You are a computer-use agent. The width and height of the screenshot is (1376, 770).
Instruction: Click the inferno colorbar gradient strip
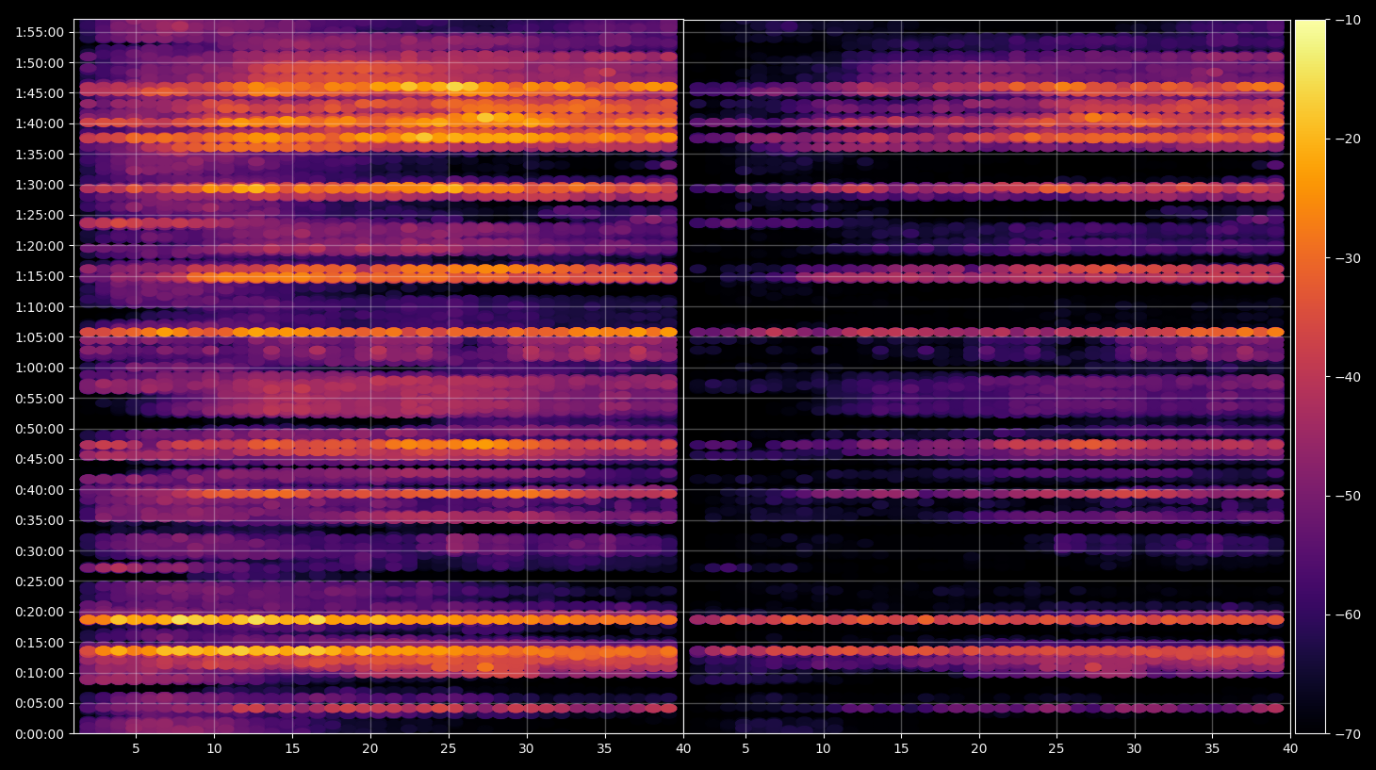(x=1310, y=376)
